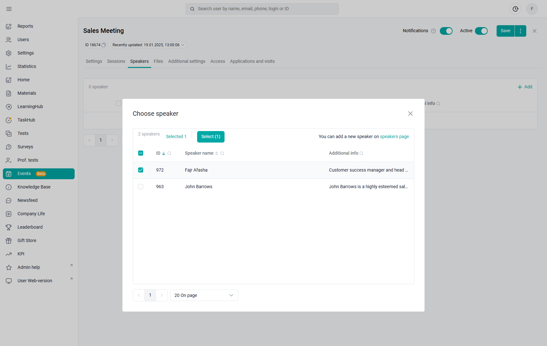Click the Add speaker link
The height and width of the screenshot is (346, 547).
(x=525, y=87)
